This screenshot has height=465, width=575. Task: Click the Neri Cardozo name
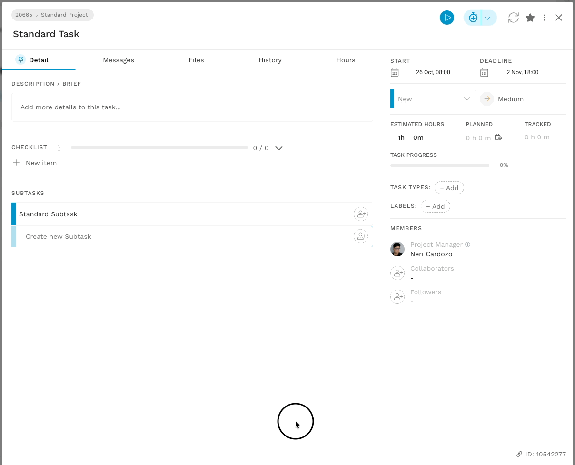coord(431,254)
